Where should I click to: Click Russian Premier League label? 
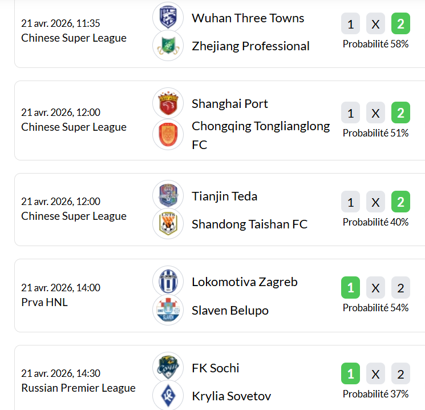pyautogui.click(x=78, y=388)
